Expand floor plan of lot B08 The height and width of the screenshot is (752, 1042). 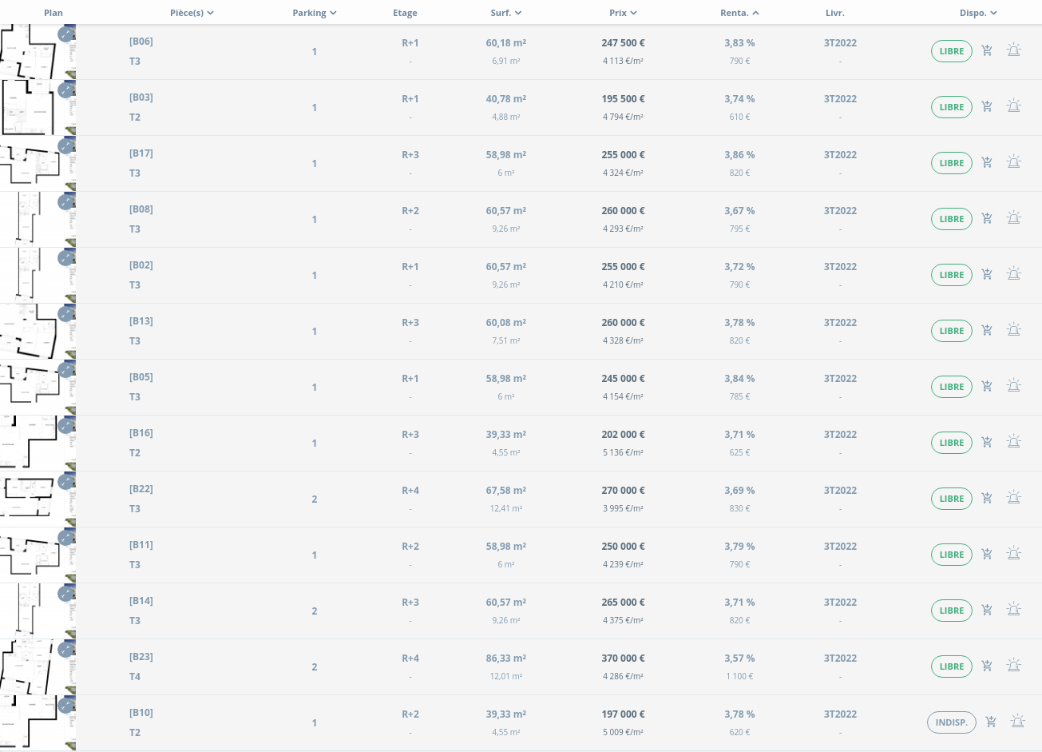(65, 202)
